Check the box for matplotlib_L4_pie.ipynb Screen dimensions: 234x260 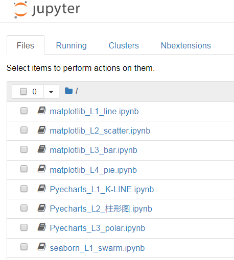(24, 169)
